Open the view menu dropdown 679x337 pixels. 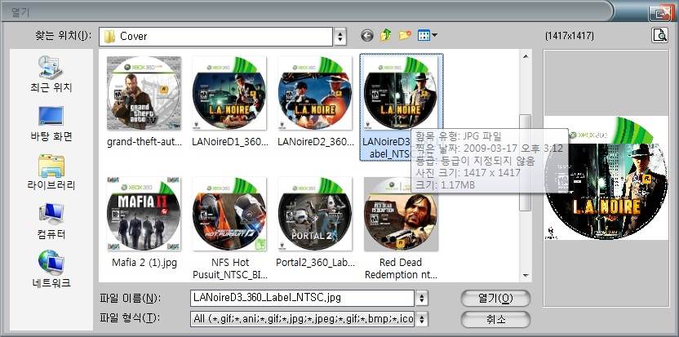[x=428, y=36]
